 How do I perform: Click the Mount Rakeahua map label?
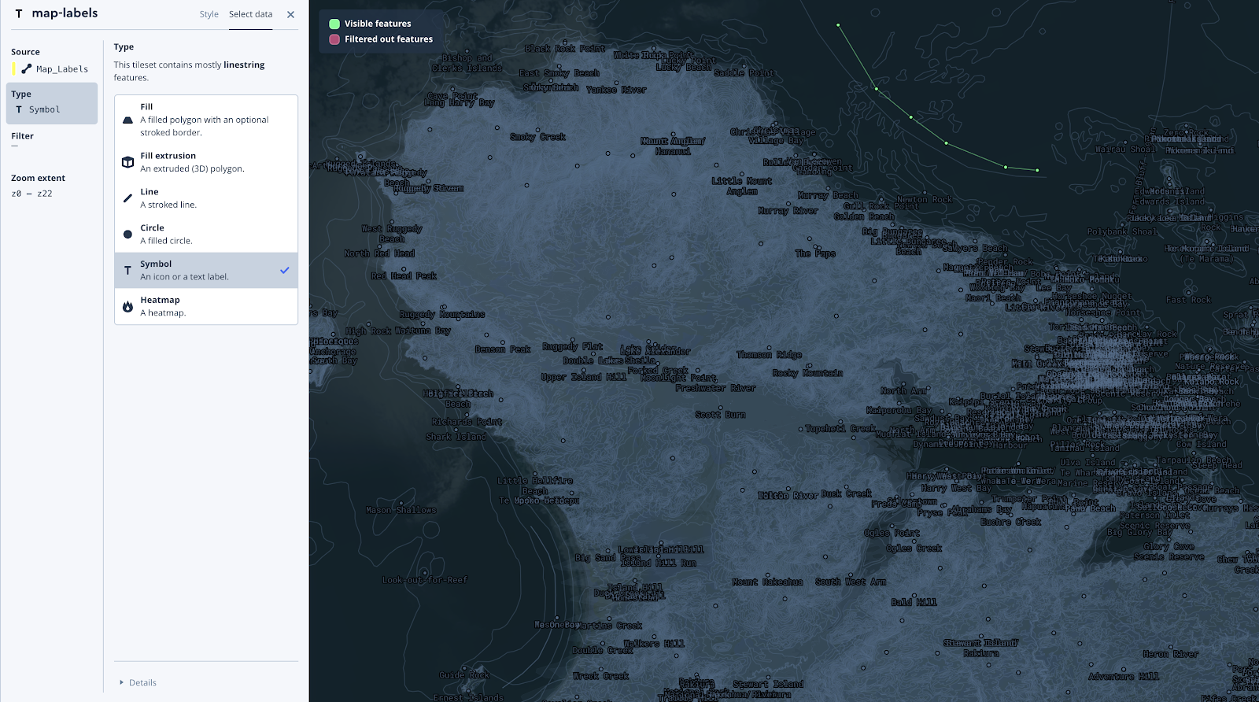768,582
